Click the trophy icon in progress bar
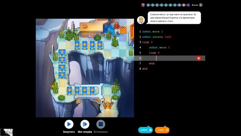The height and width of the screenshot is (136, 241). coord(143,5)
